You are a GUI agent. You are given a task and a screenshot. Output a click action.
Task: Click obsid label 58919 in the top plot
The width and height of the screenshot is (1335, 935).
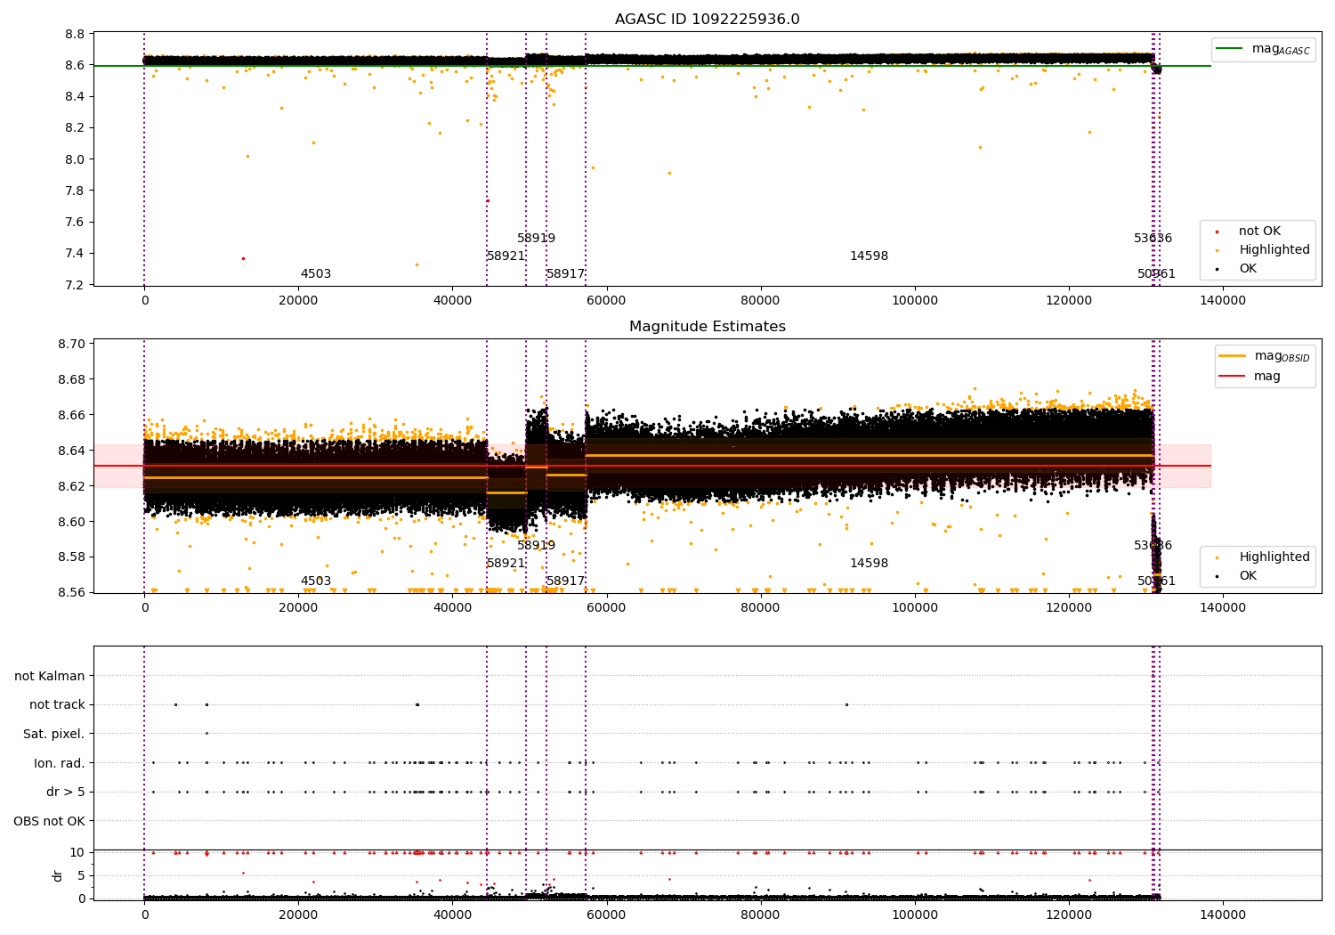pos(537,239)
